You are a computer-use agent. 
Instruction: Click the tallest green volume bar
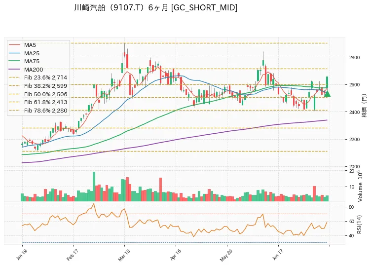94,187
